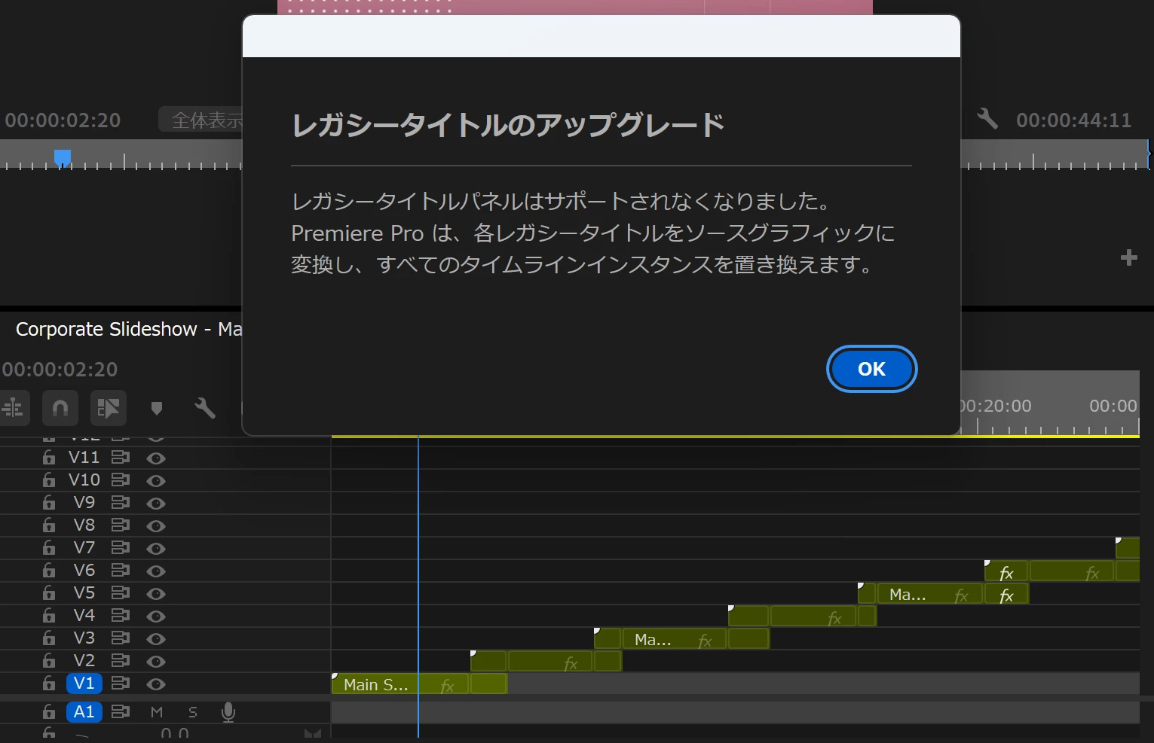
Task: Open Timeline display settings wrench
Action: pyautogui.click(x=205, y=408)
